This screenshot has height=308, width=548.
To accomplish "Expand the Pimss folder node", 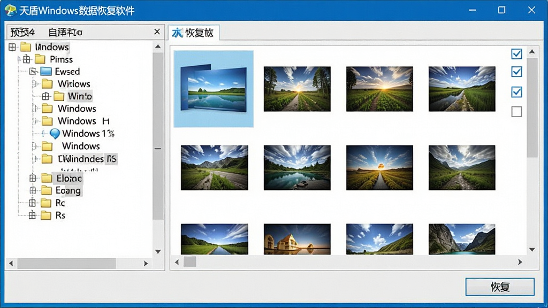I will click(x=27, y=59).
